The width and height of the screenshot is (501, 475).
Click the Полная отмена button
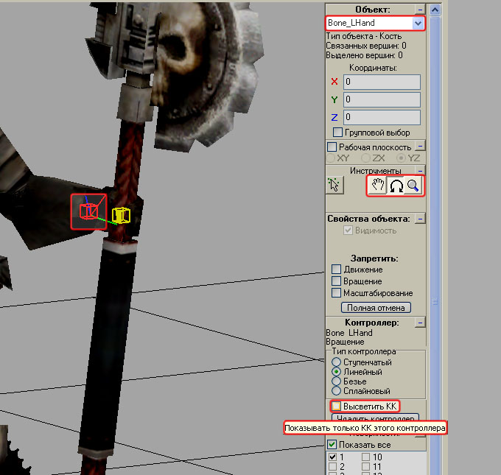tap(376, 308)
